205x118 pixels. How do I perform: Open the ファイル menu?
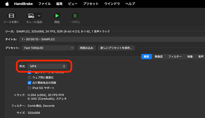pos(44,4)
